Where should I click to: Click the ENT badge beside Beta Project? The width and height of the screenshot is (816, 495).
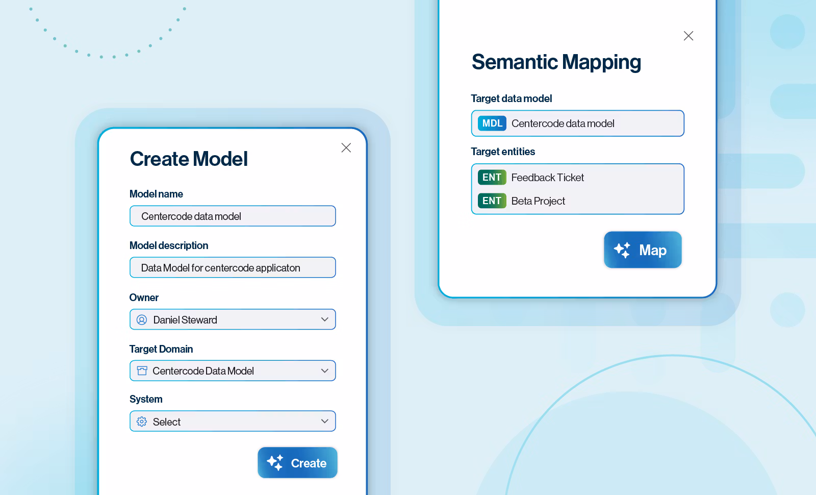click(x=492, y=201)
